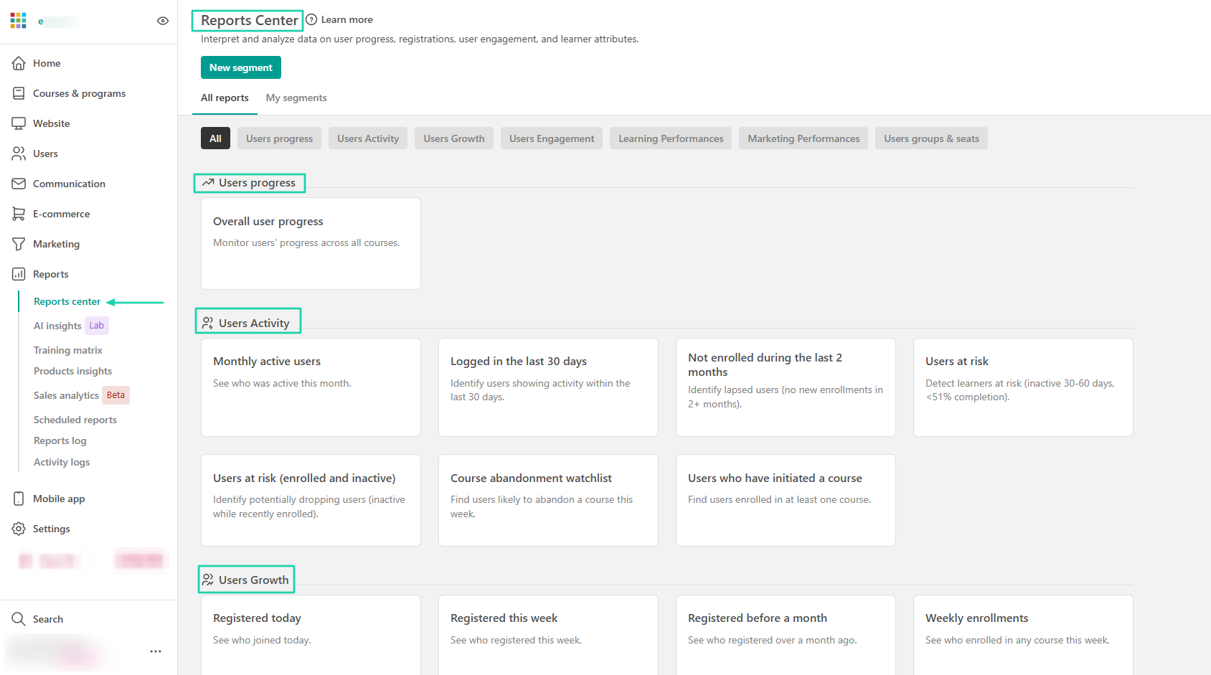Click the Communication envelope icon
The image size is (1211, 675).
click(19, 184)
